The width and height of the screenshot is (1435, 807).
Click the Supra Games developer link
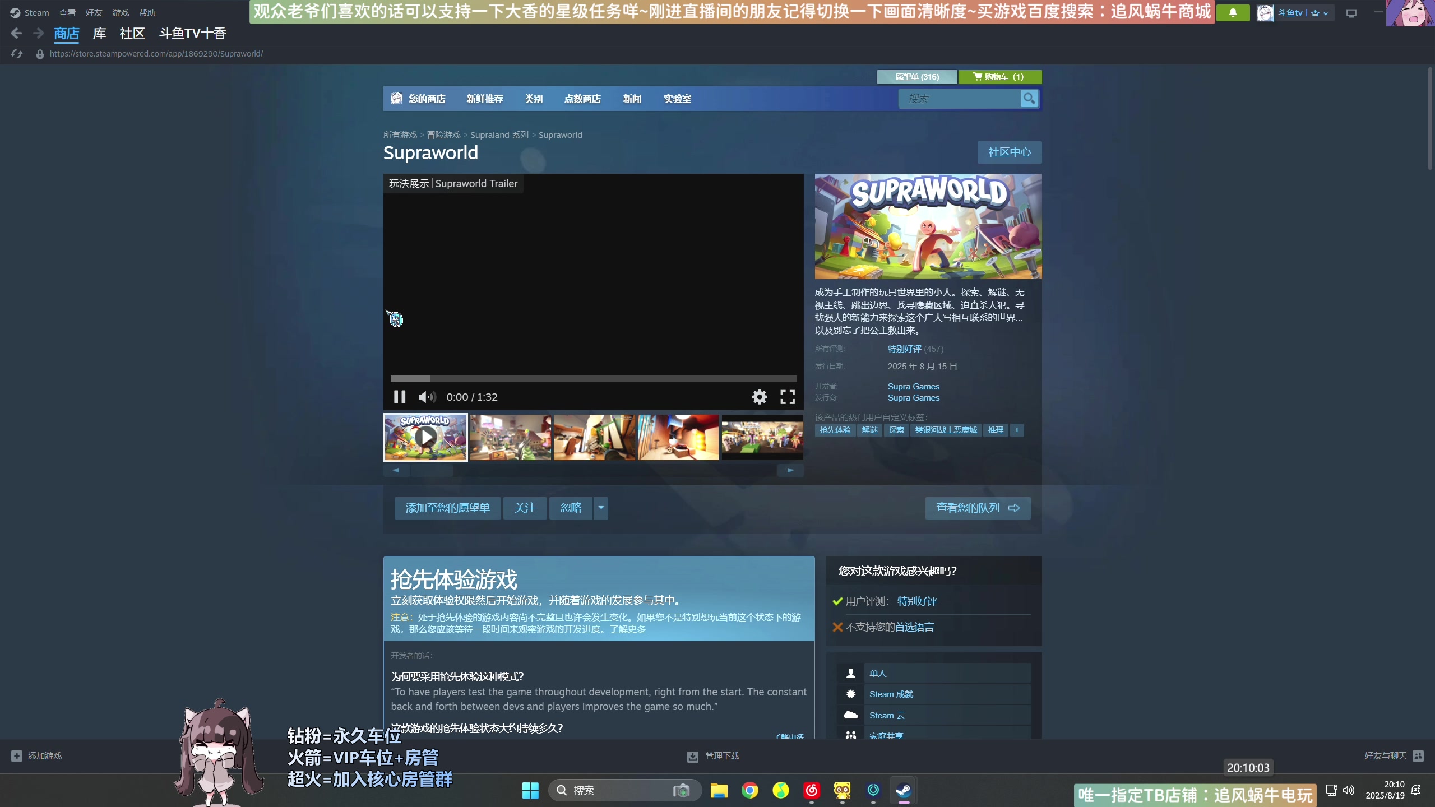(x=913, y=387)
